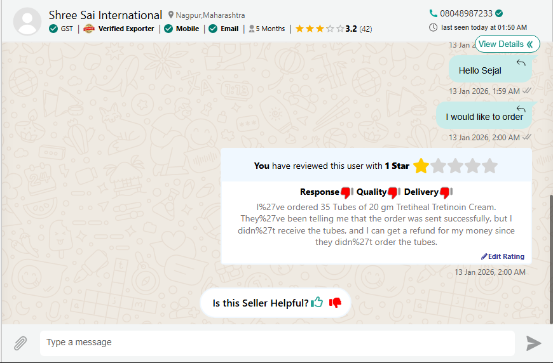Click the chat vertical scrollbar
The width and height of the screenshot is (553, 363).
[x=550, y=254]
